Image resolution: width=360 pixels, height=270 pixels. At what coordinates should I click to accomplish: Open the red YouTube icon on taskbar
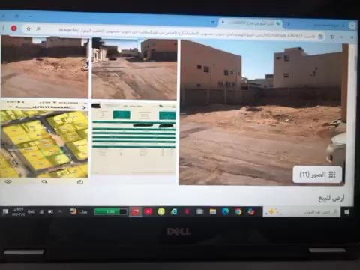[148, 211]
